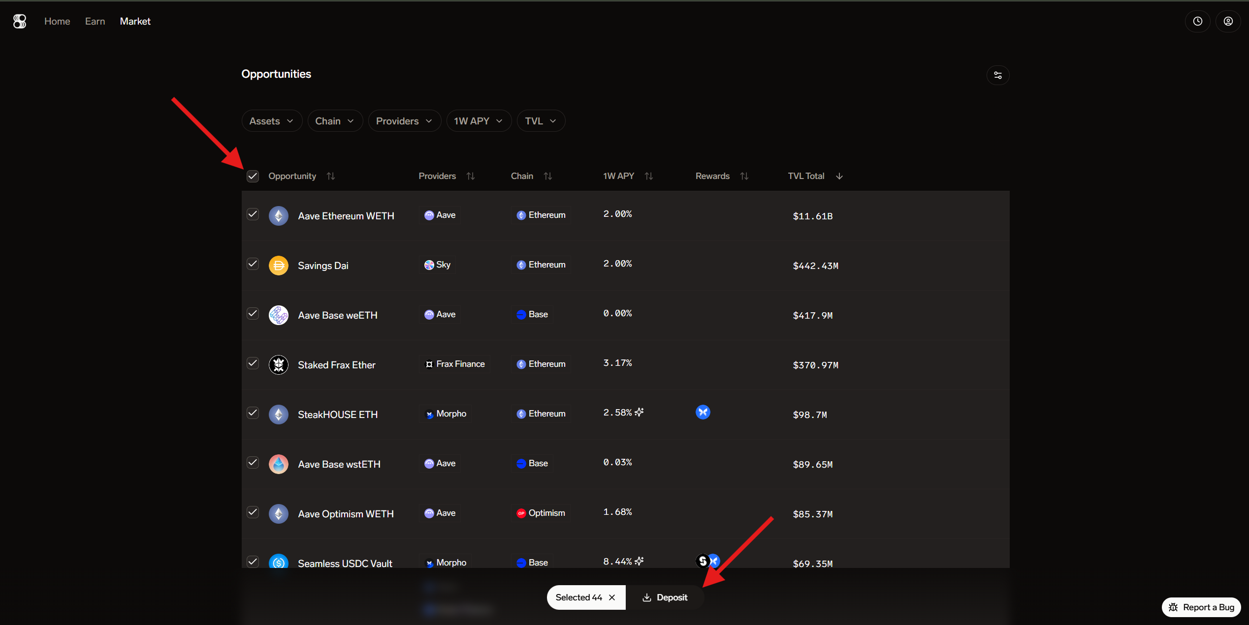Open the Assets filter dropdown
The width and height of the screenshot is (1249, 625).
272,121
